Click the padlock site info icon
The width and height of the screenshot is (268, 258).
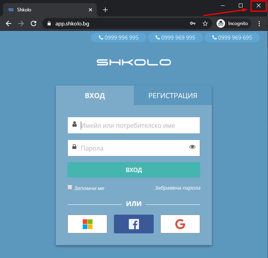[49, 23]
